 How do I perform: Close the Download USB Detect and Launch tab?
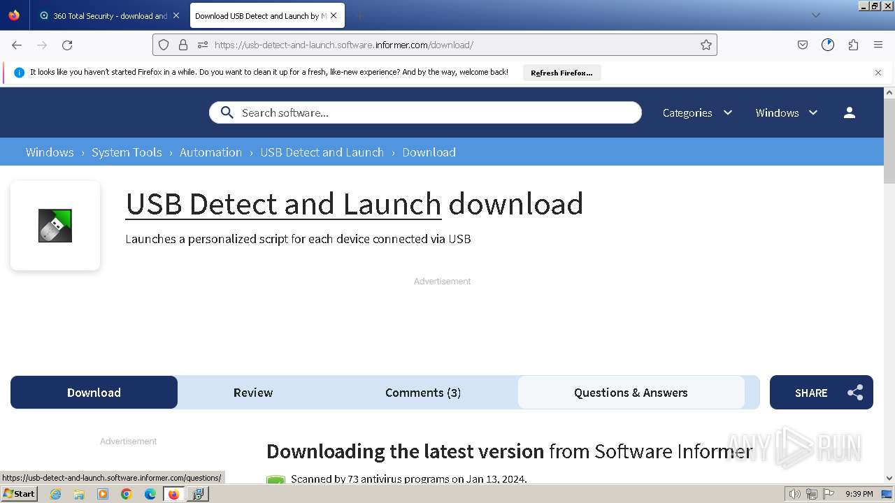pos(334,15)
